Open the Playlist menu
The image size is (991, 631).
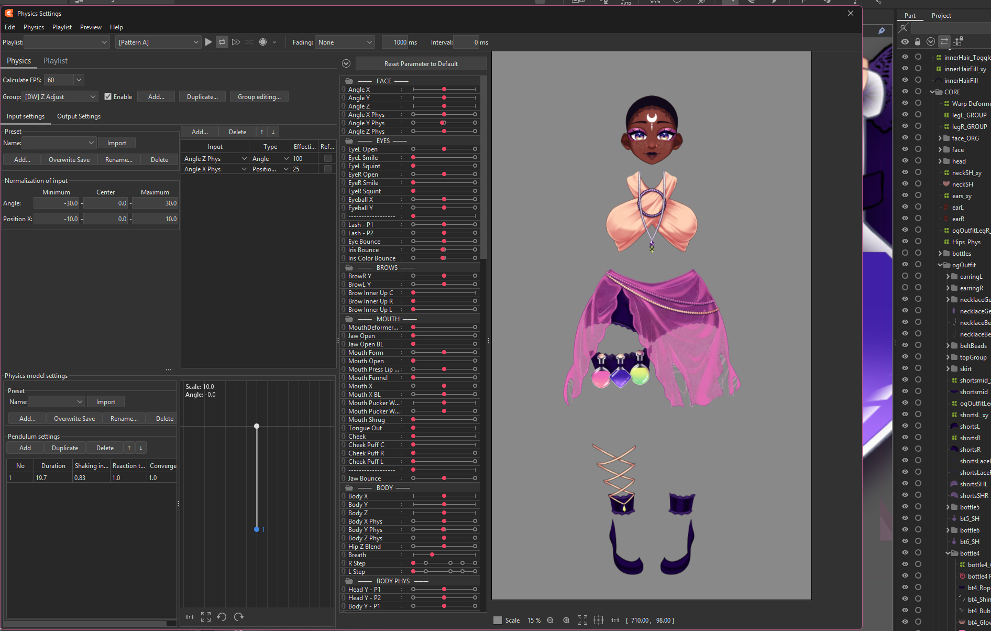tap(62, 27)
